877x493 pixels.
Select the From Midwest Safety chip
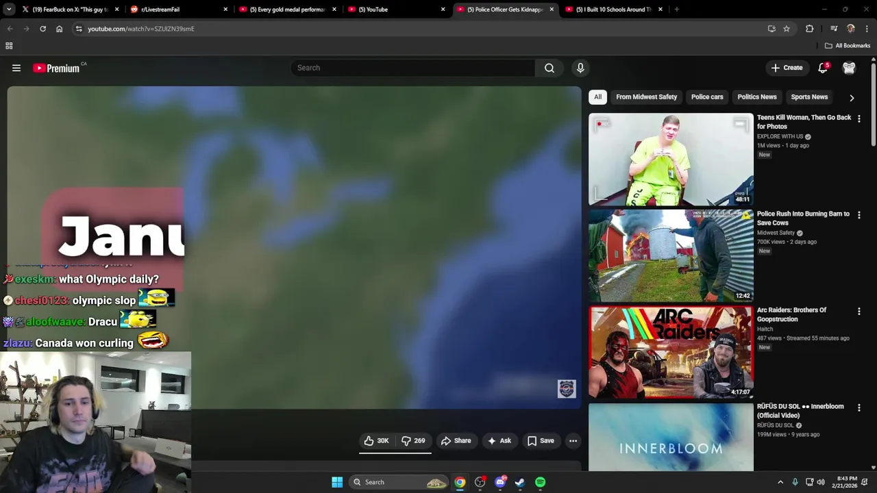pos(646,97)
